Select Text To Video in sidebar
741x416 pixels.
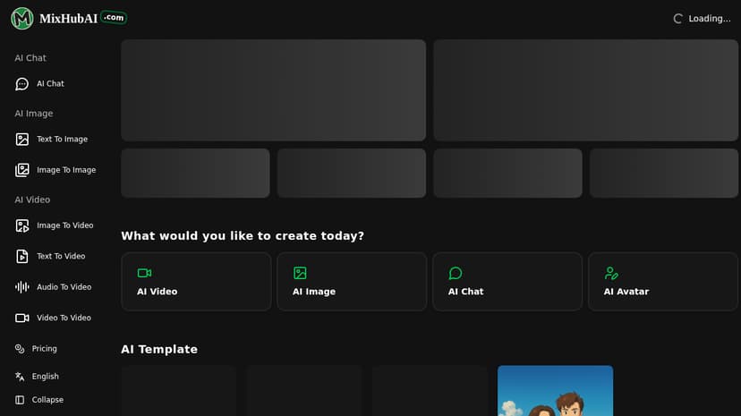(61, 257)
